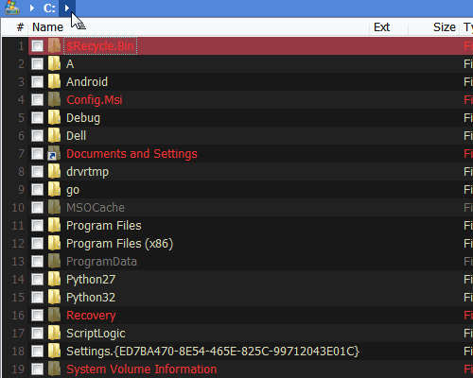The height and width of the screenshot is (378, 473).
Task: Select the Python32 folder name
Action: [91, 298]
